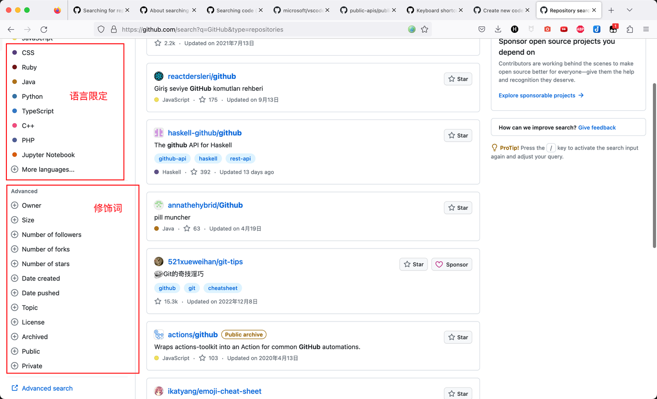Star the actions/github repository
This screenshot has width=657, height=399.
pyautogui.click(x=458, y=337)
